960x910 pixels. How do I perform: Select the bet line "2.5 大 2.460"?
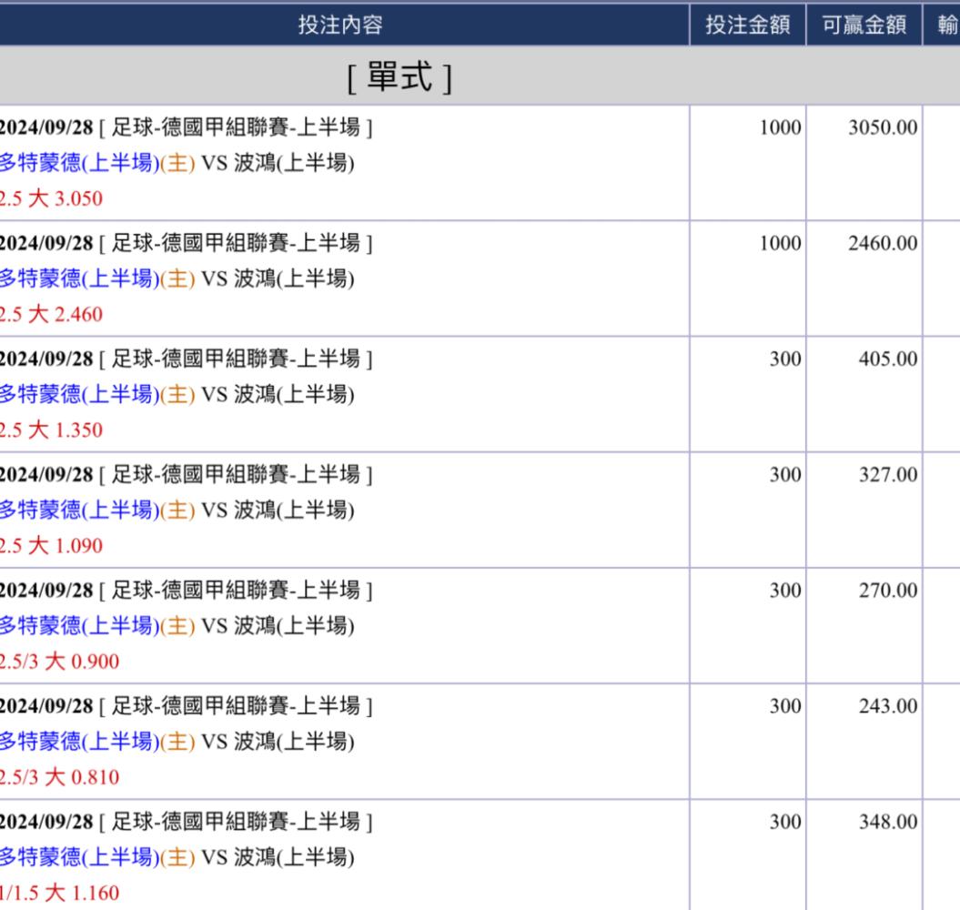coord(52,314)
